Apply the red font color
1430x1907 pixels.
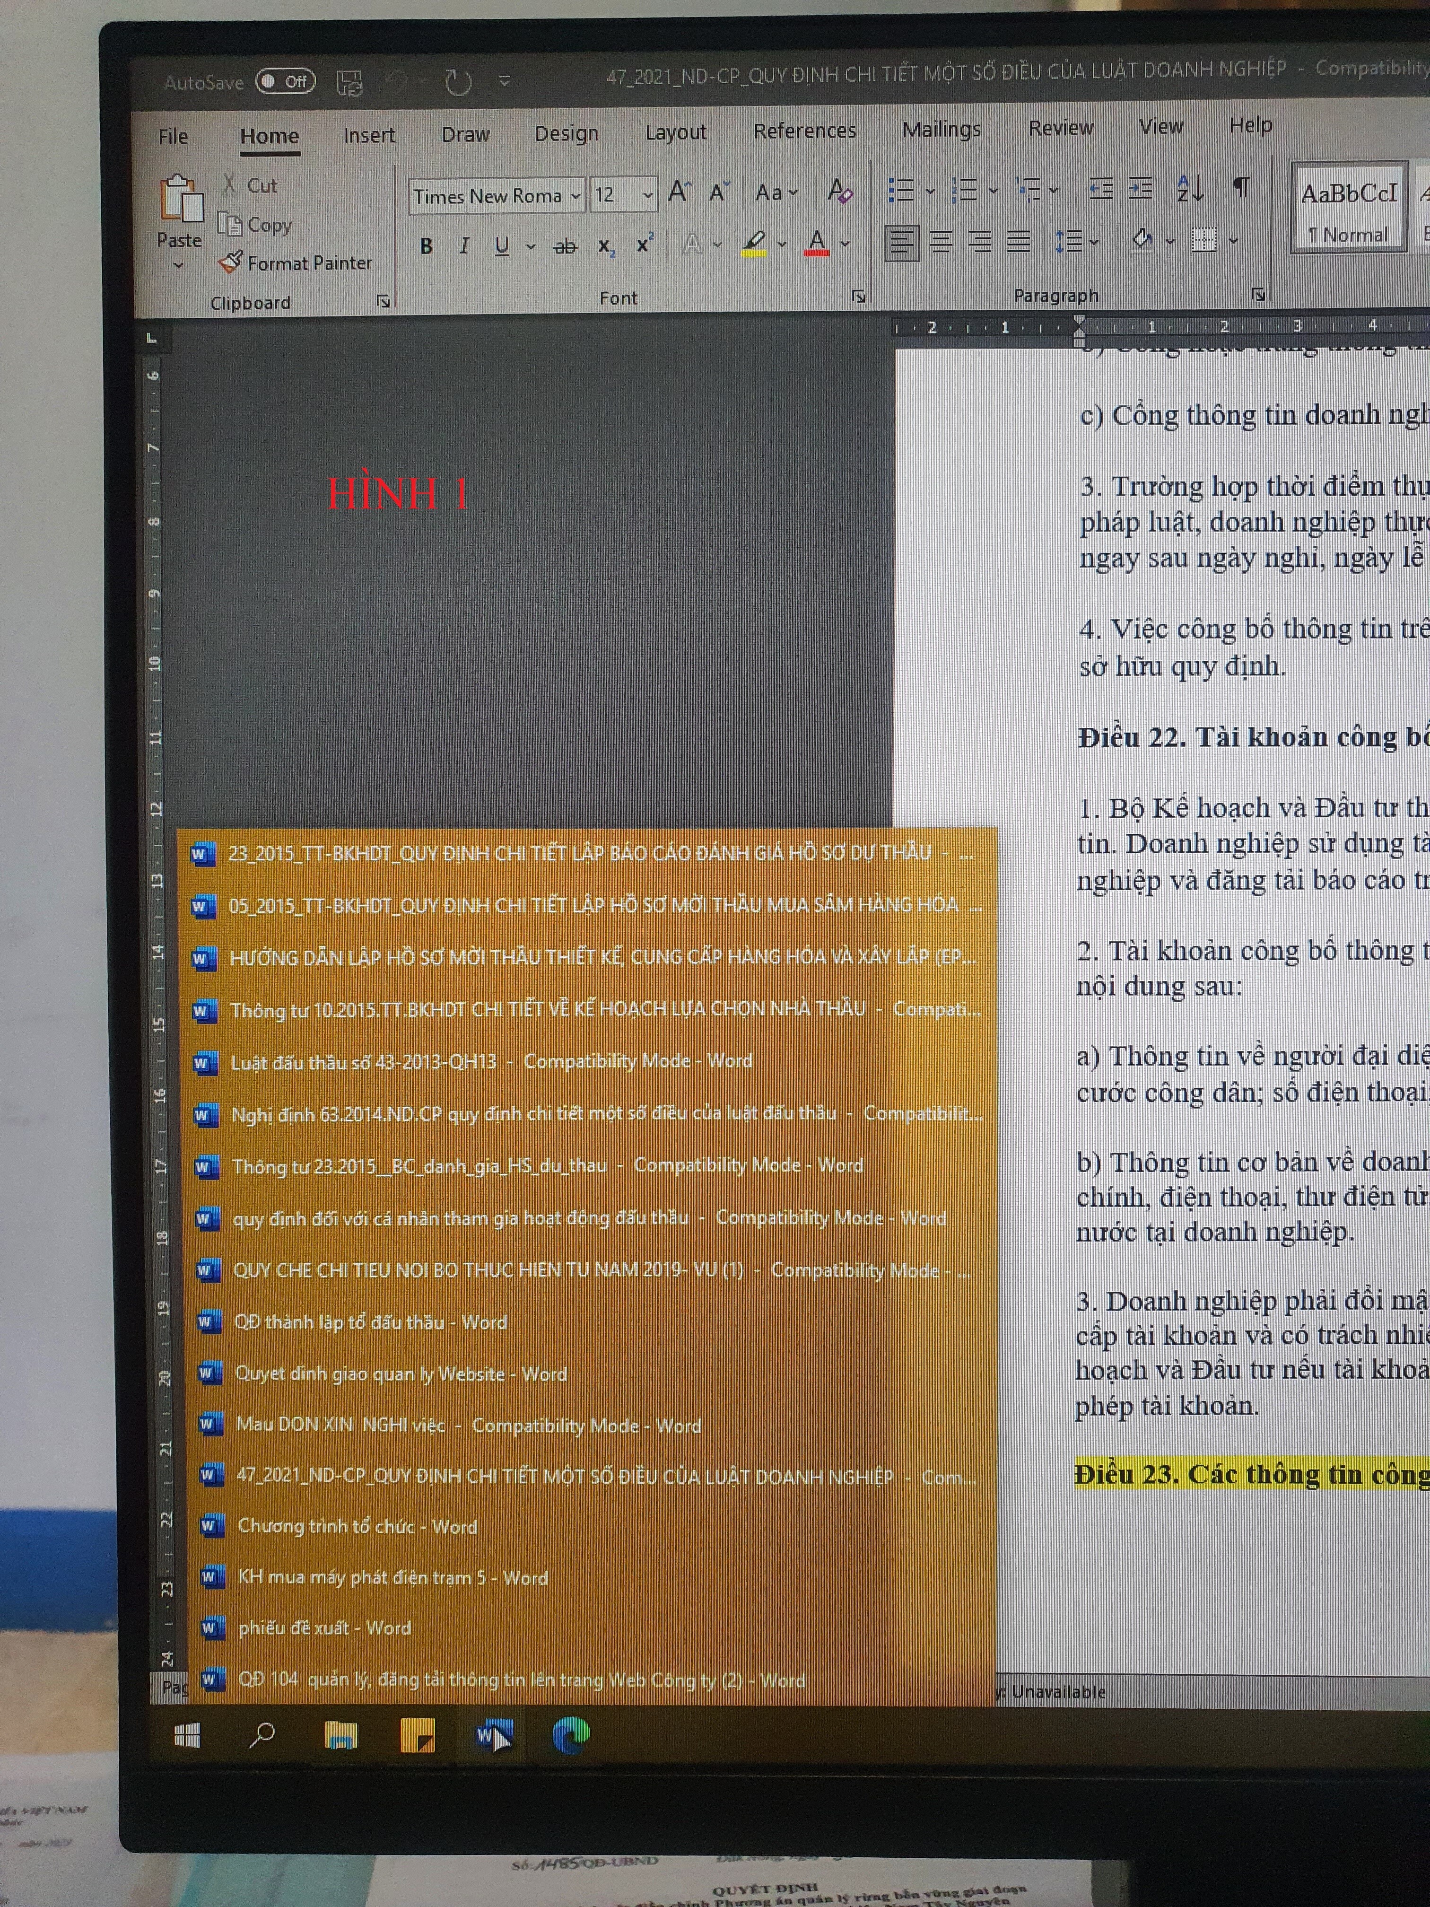click(x=817, y=243)
